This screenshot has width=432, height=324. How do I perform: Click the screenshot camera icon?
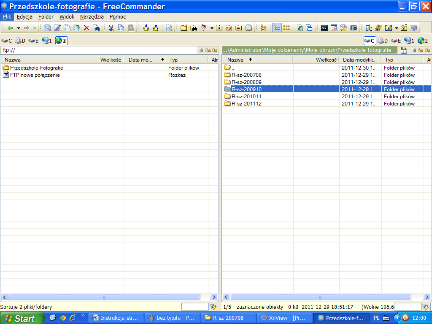[x=354, y=28]
